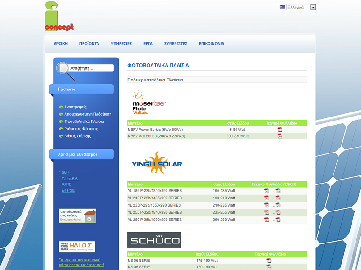The width and height of the screenshot is (361, 270).
Task: Click the Προϊόντα sidebar header
Action: tap(81, 89)
